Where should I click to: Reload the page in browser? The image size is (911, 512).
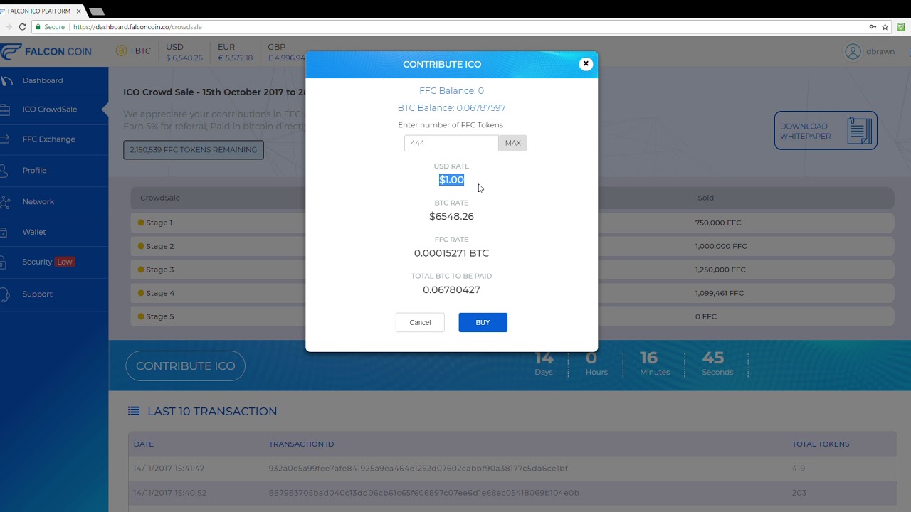click(22, 27)
